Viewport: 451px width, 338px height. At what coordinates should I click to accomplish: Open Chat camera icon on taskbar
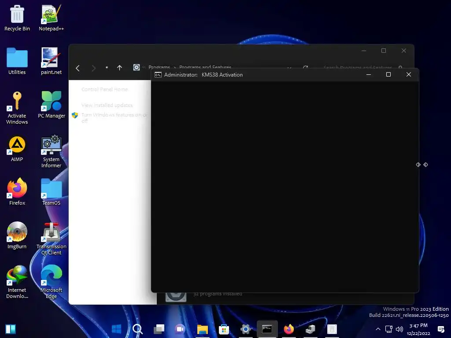[180, 329]
